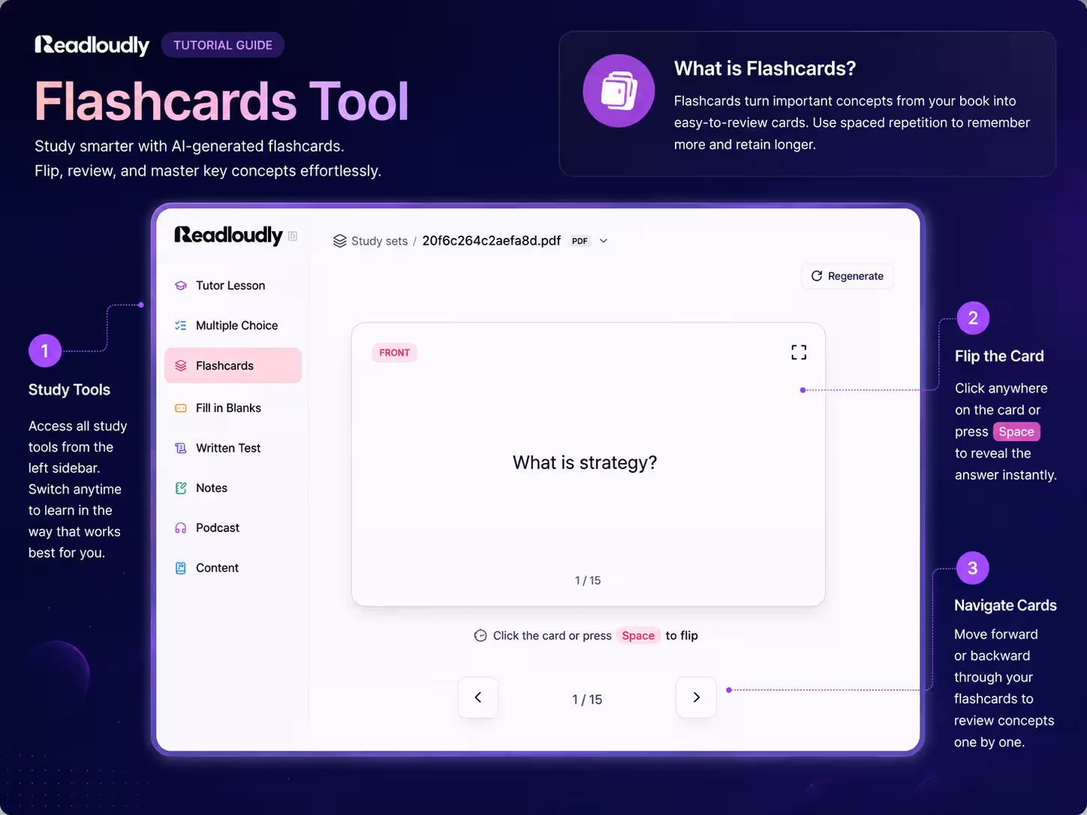Click the Tutor Lesson graduation cap icon
This screenshot has height=815, width=1087.
(180, 285)
